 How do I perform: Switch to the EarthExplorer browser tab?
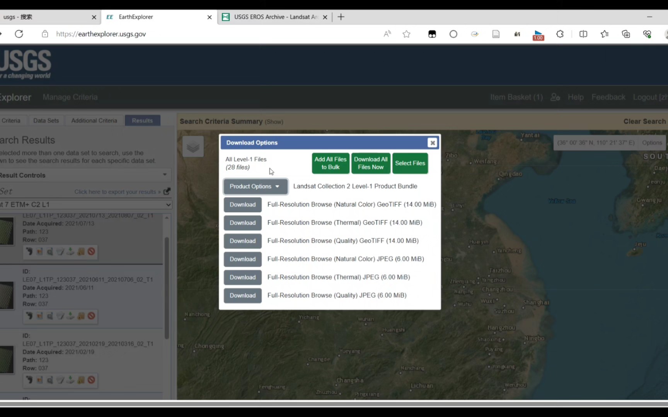[158, 17]
